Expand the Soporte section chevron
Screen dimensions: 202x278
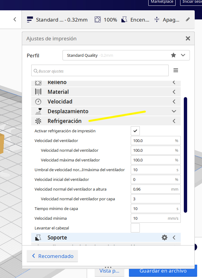pos(174,237)
